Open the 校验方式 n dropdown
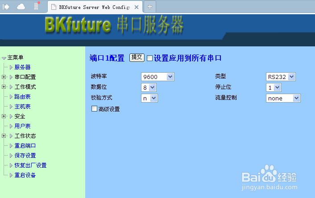The image size is (315, 198). pos(149,98)
